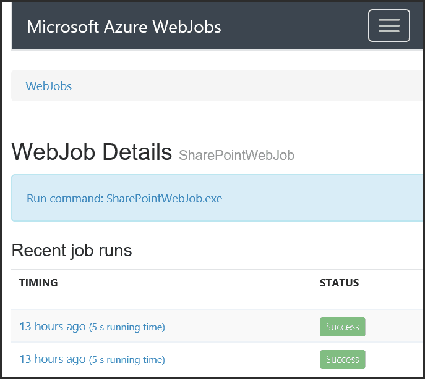Select the first job run table row

217,326
